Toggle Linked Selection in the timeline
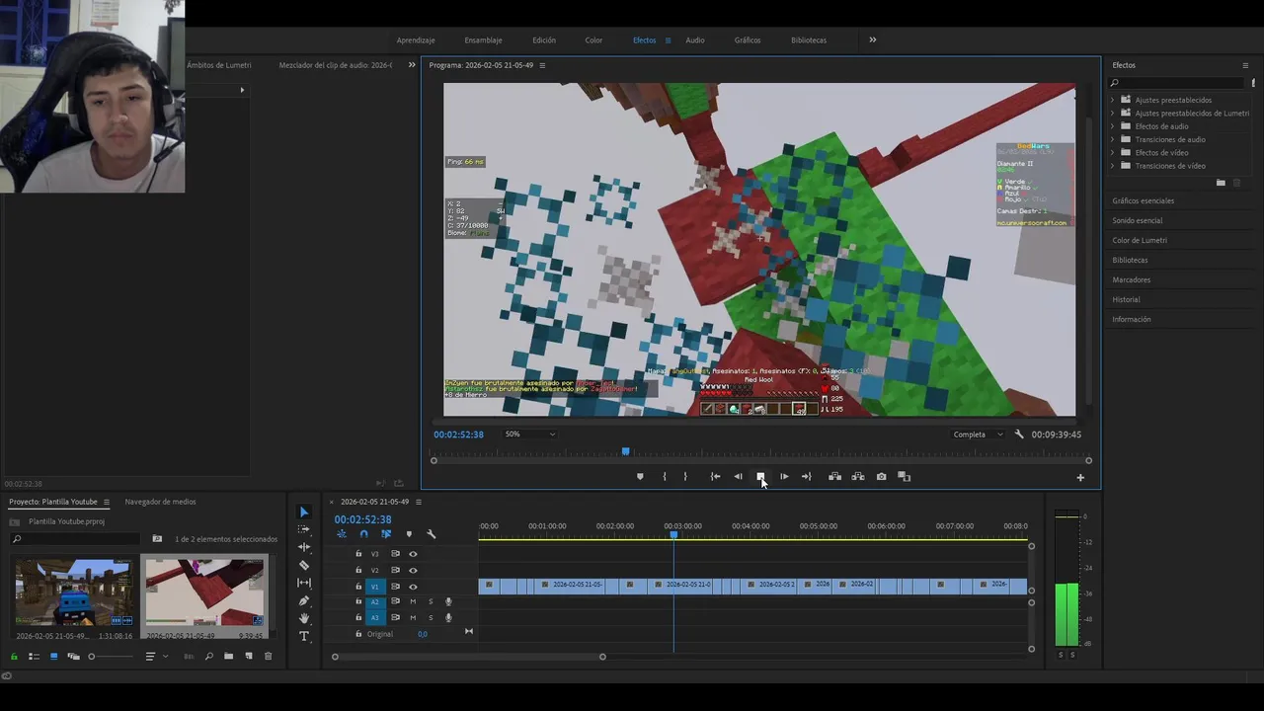1264x711 pixels. pos(386,534)
